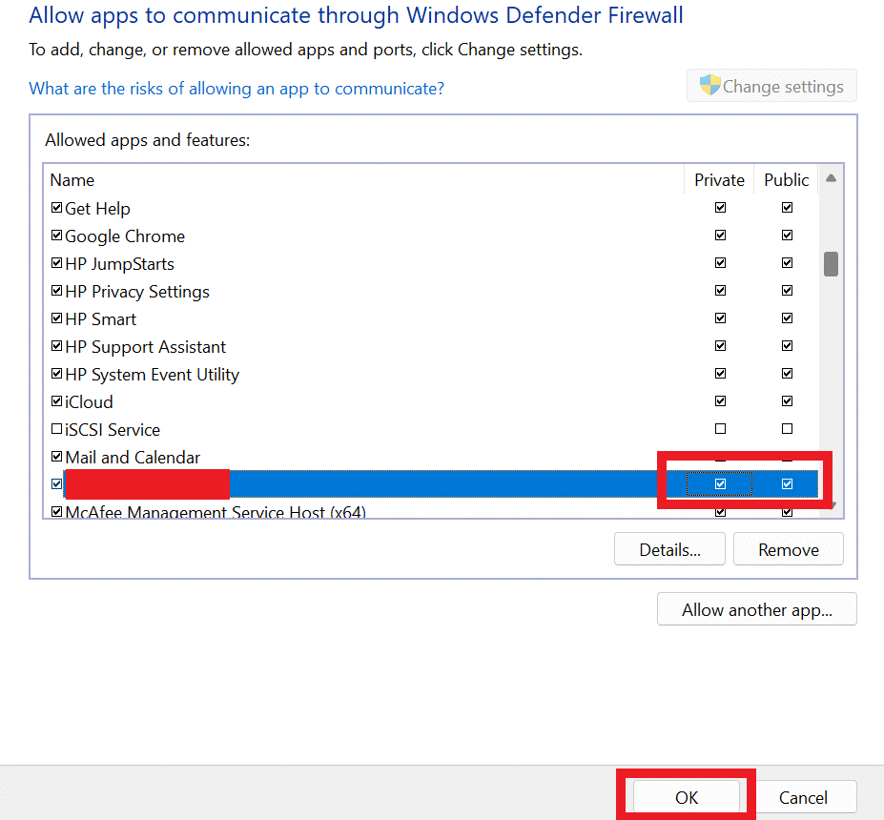
Task: Toggle HP Smart Private checkbox
Action: (720, 318)
